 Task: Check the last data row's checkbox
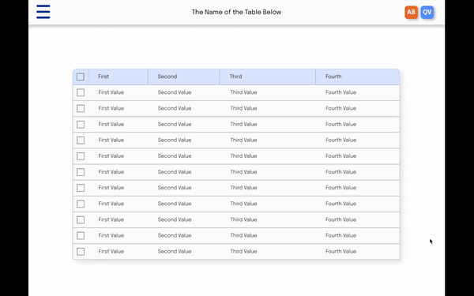tap(81, 252)
